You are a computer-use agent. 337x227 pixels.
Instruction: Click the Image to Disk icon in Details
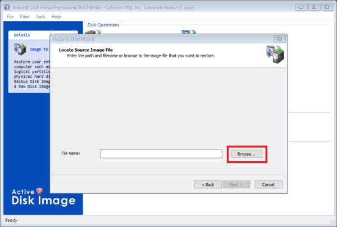click(20, 49)
